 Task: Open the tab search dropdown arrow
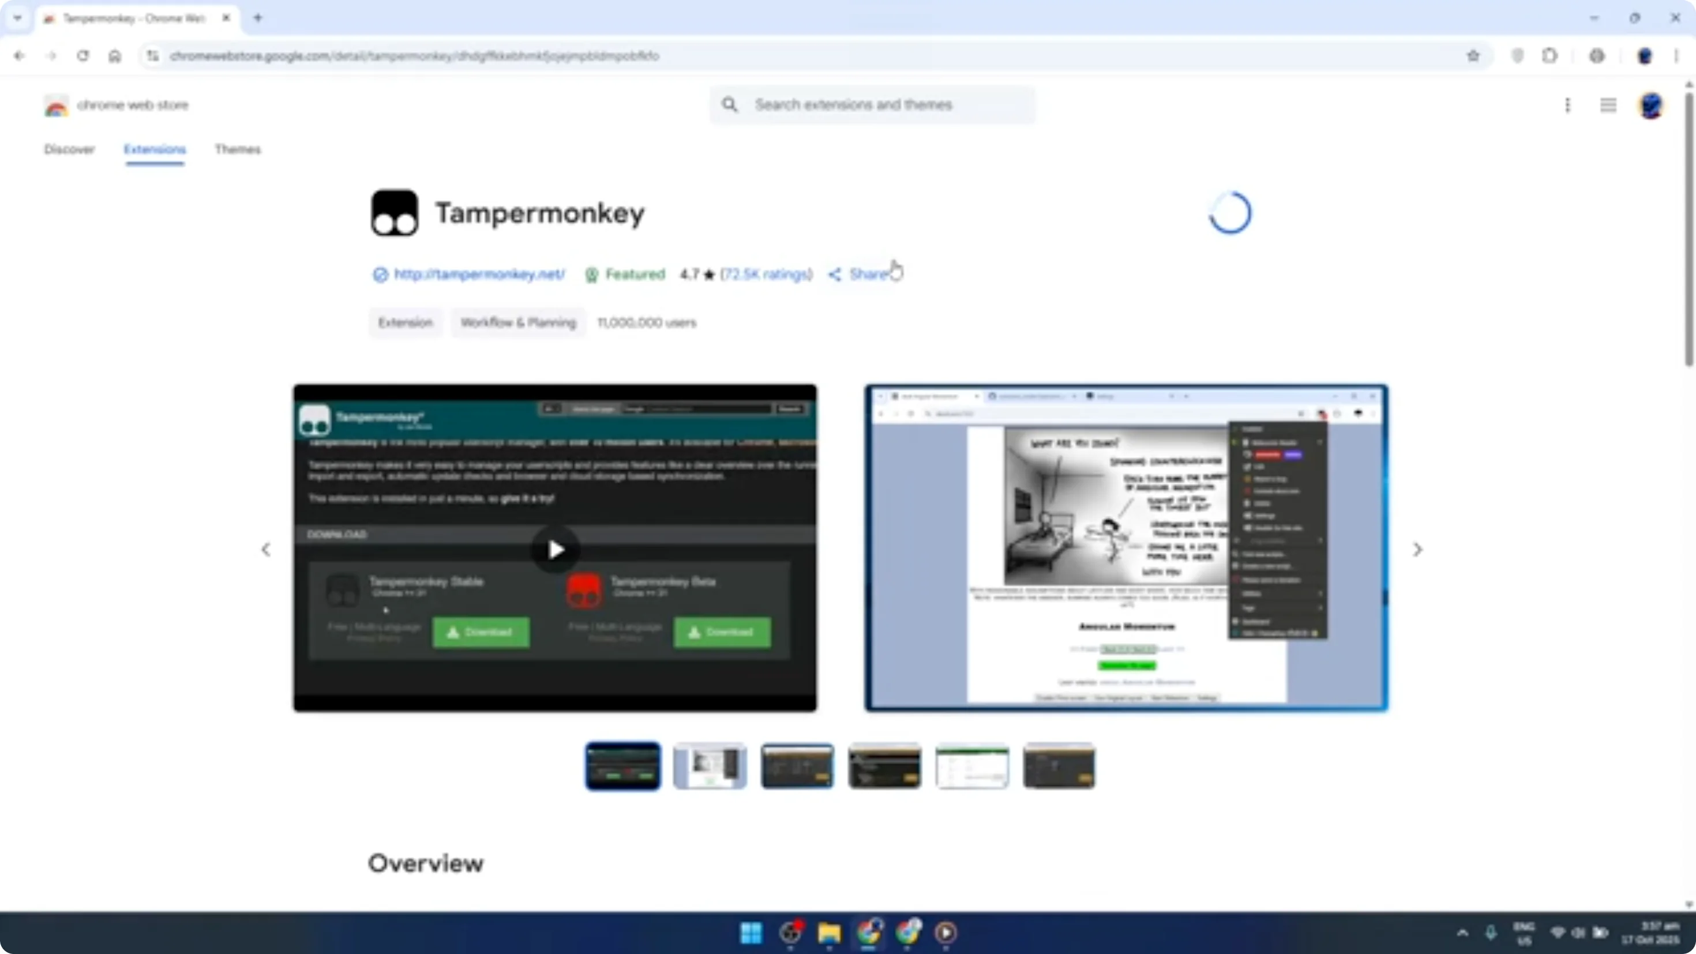point(18,18)
